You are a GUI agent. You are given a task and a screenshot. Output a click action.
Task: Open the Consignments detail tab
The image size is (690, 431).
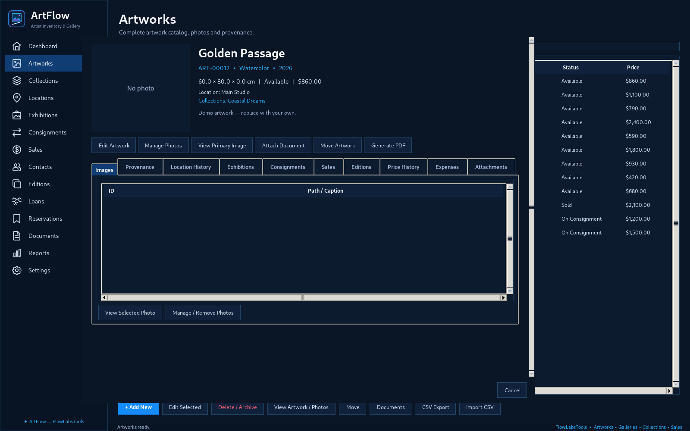[288, 167]
